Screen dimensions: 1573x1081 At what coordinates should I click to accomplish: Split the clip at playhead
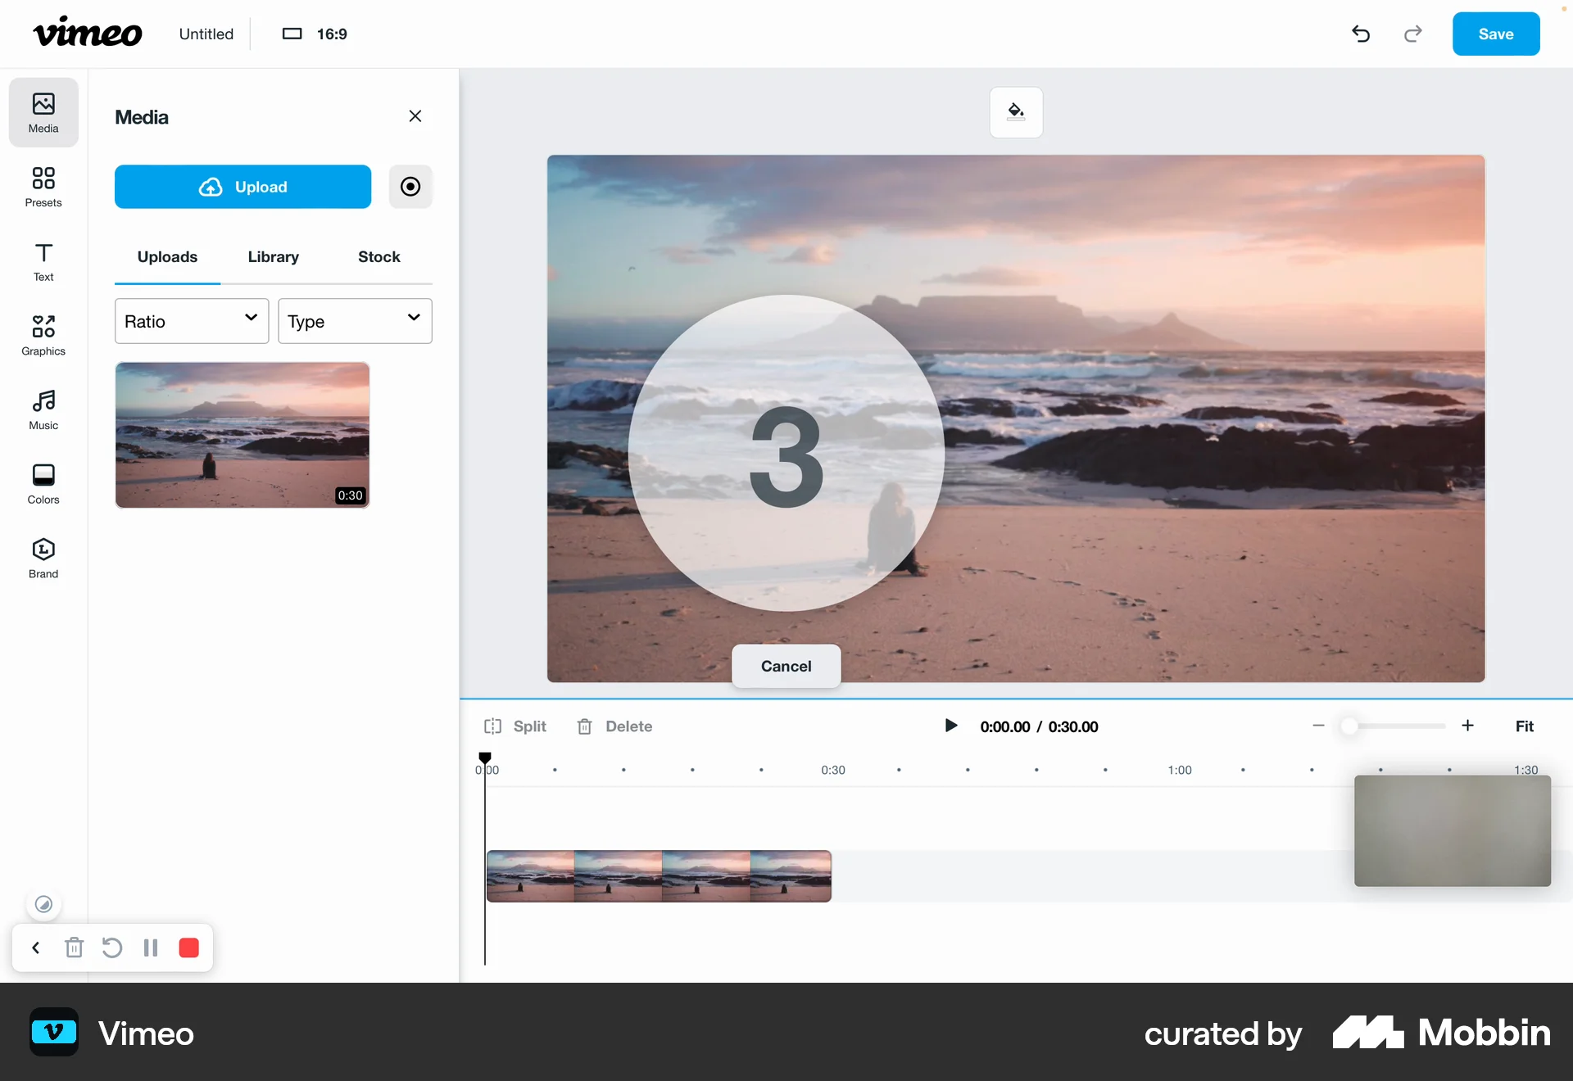pyautogui.click(x=515, y=726)
